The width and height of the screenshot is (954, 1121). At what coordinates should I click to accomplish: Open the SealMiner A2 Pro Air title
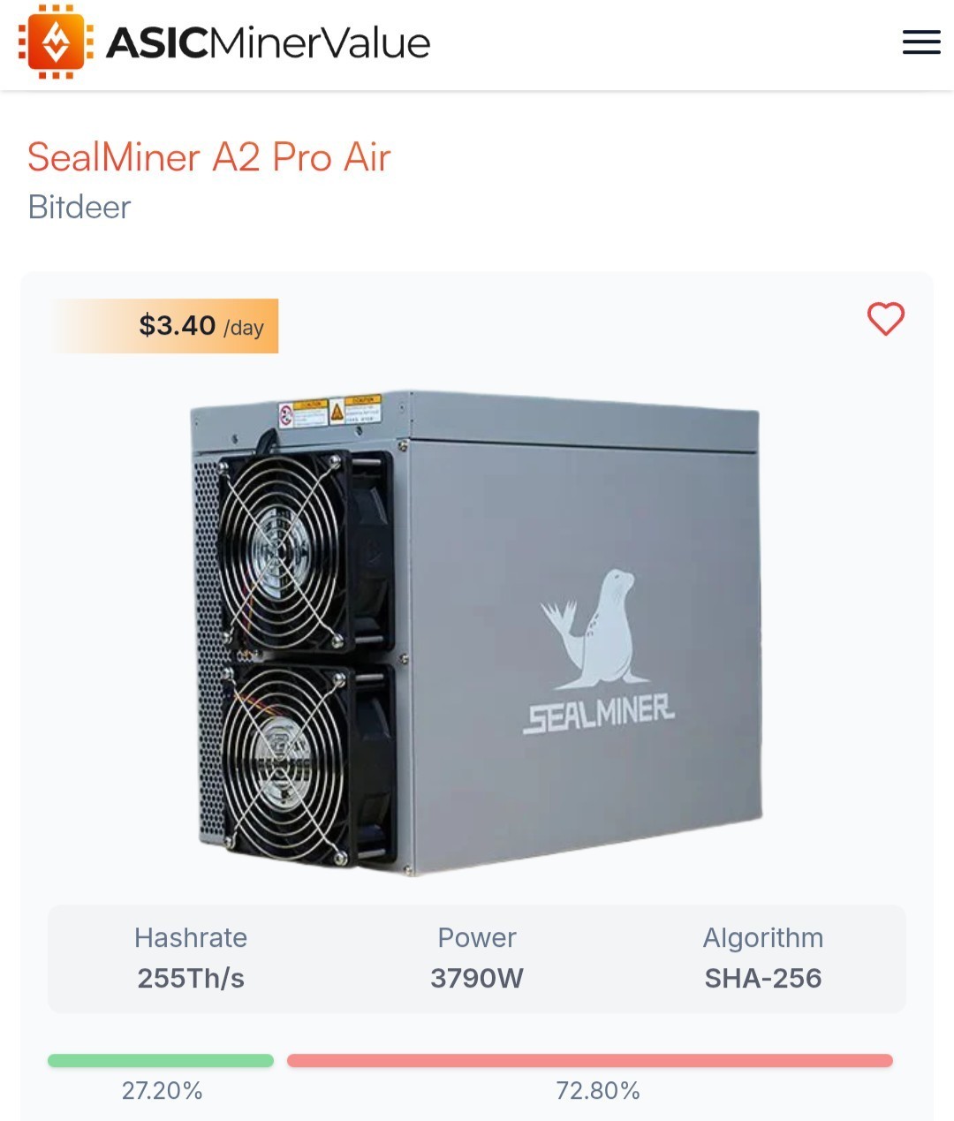tap(208, 157)
